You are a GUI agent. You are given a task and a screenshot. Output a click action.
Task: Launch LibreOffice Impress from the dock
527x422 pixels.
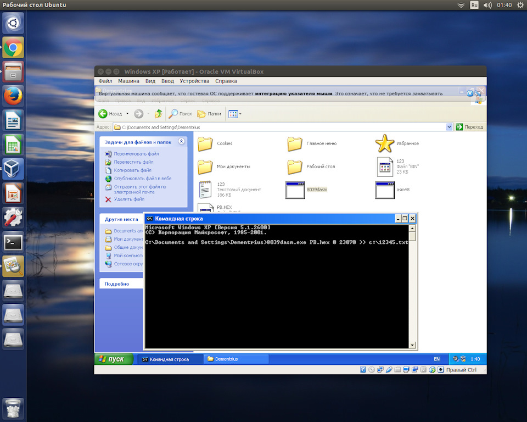point(13,193)
